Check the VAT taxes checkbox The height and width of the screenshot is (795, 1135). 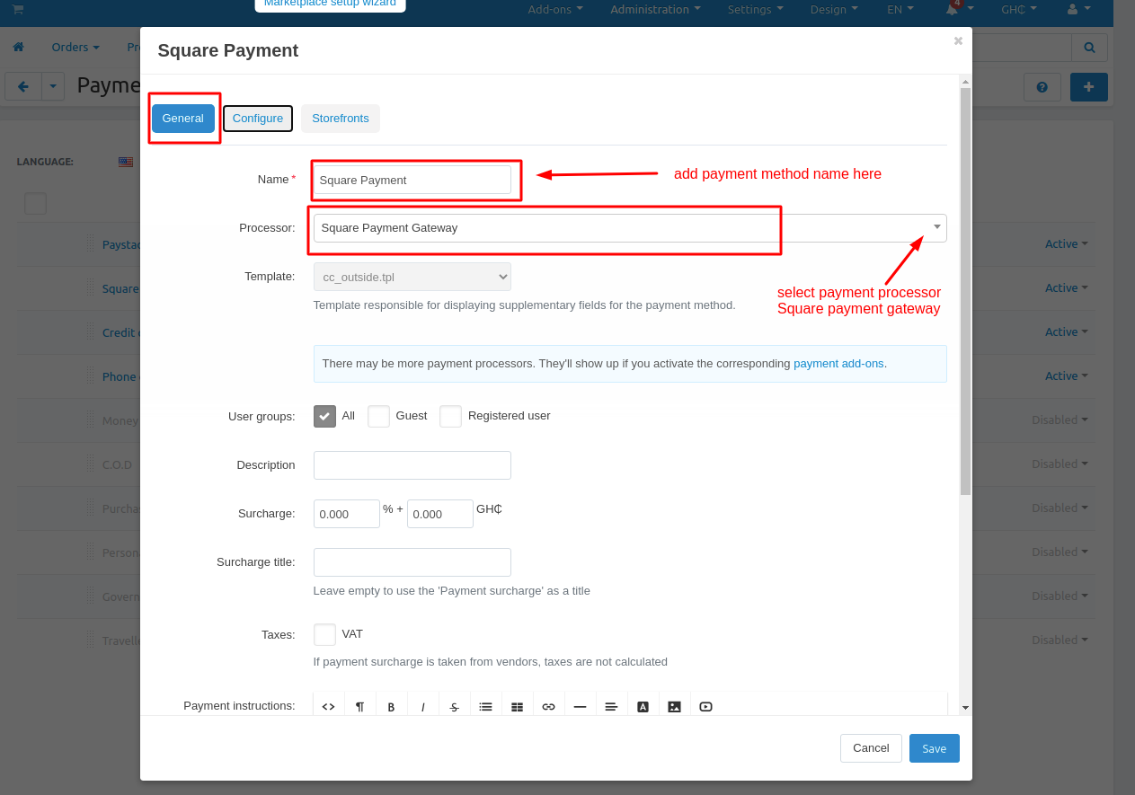tap(324, 634)
